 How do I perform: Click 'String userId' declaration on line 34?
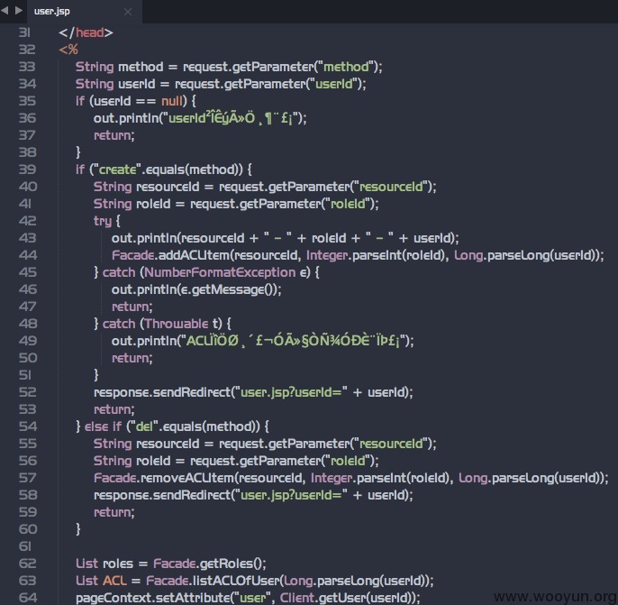tap(115, 84)
